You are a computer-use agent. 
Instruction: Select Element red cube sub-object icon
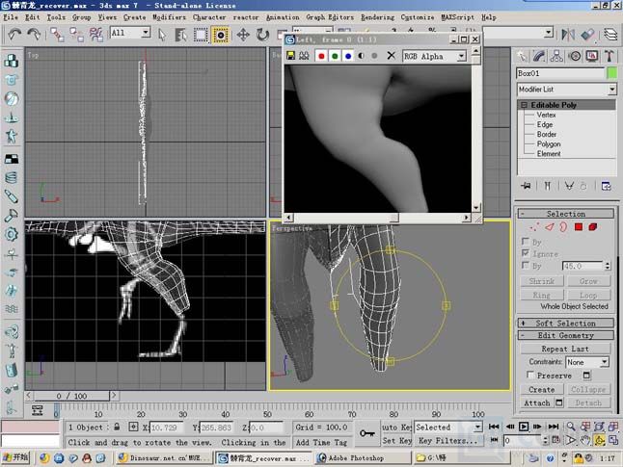[x=593, y=227]
